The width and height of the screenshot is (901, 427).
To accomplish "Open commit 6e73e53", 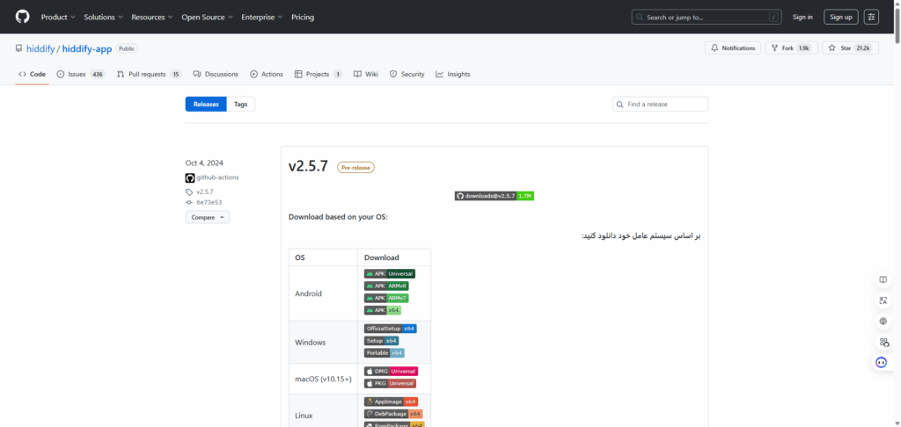I will click(x=209, y=202).
